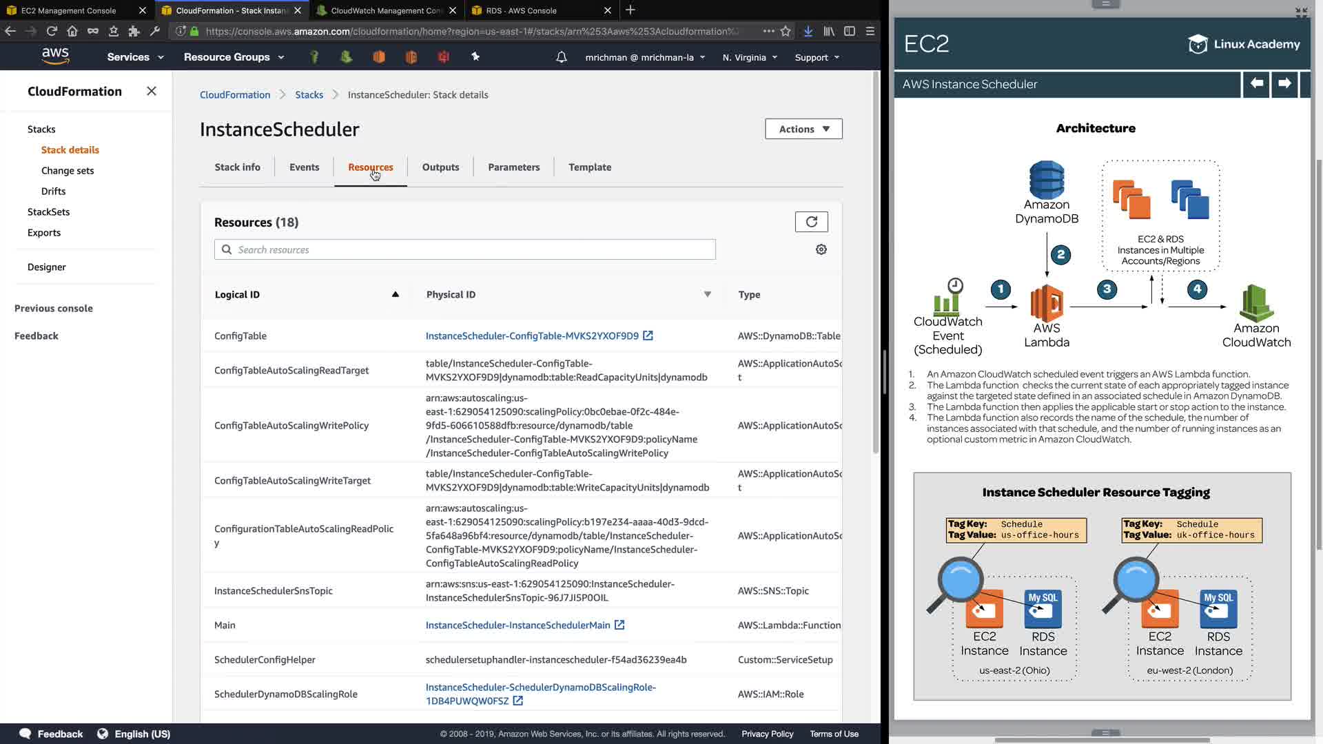This screenshot has width=1323, height=744.
Task: Sort by Logical ID column arrow
Action: [396, 294]
